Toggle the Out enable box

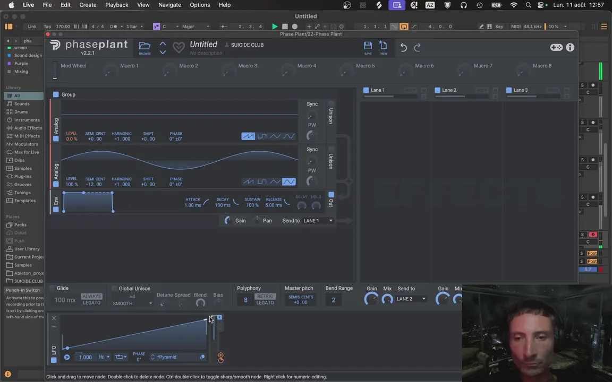click(x=331, y=195)
